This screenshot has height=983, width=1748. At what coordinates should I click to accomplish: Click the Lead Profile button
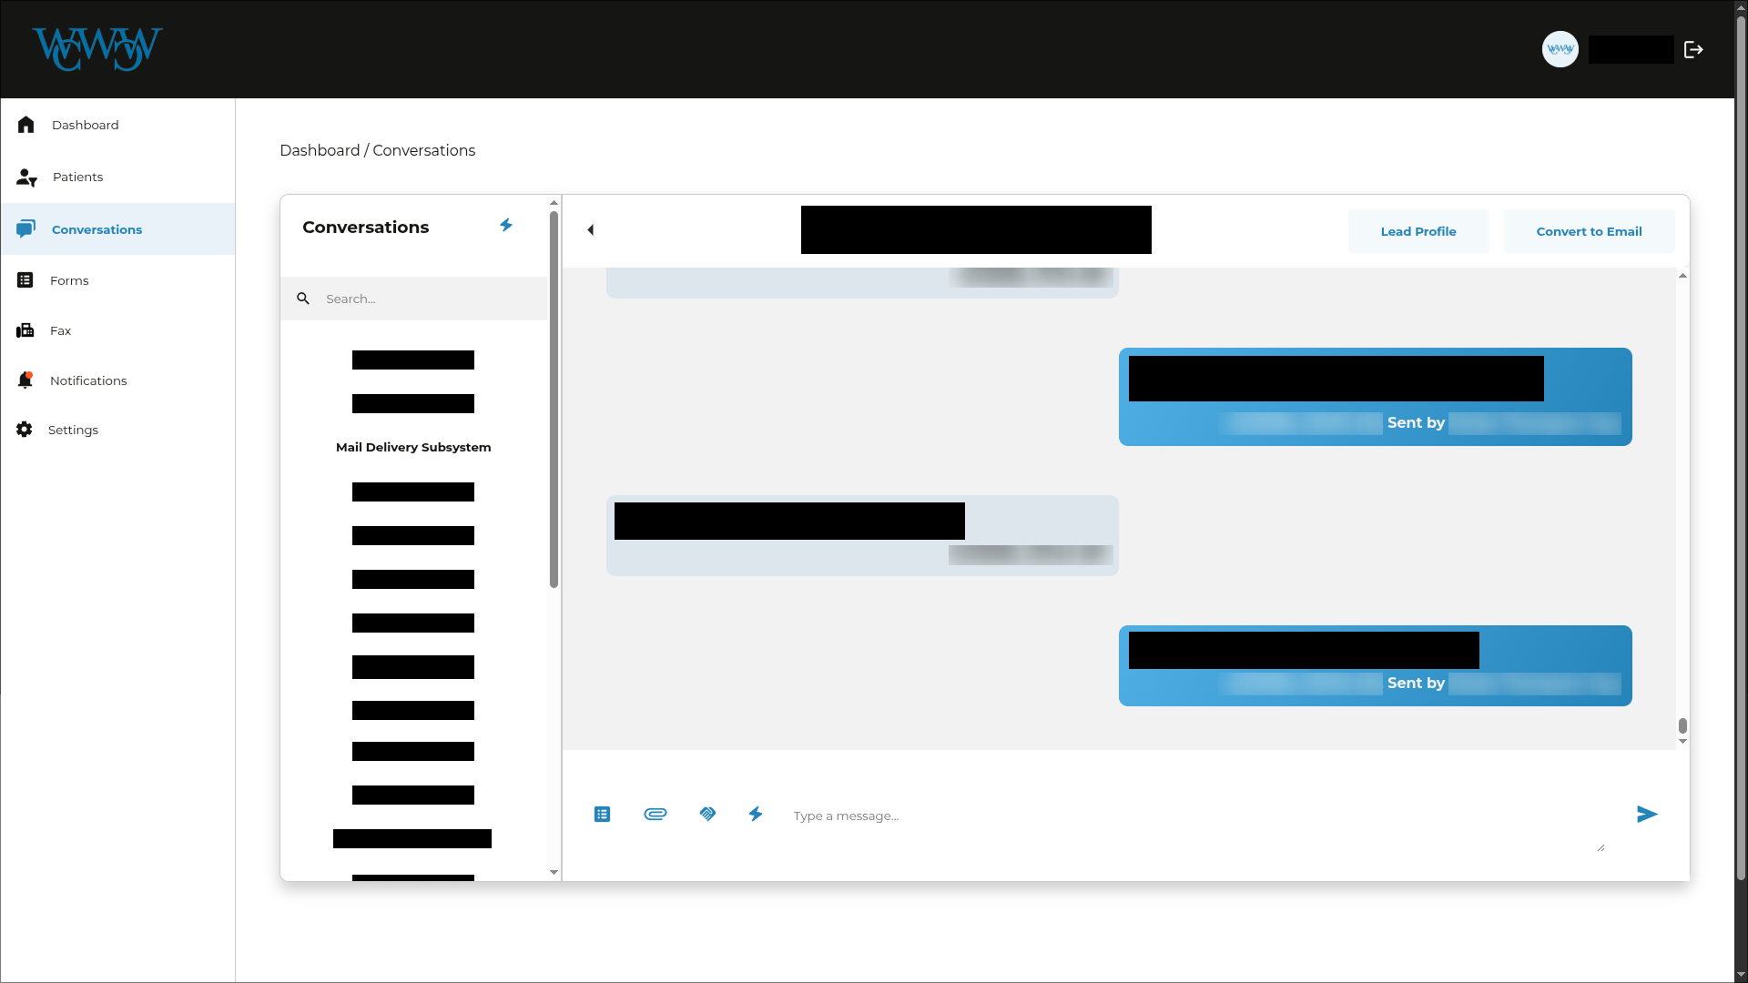coord(1418,232)
